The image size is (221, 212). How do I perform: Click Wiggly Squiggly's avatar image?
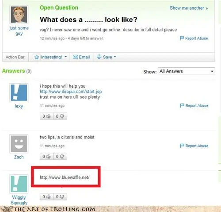point(19,184)
